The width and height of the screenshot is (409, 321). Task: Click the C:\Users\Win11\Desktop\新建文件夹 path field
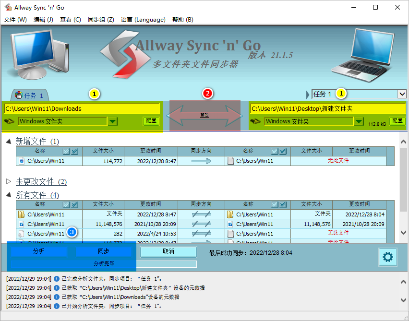click(328, 109)
